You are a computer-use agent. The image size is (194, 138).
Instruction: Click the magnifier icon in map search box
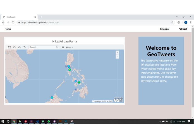pyautogui.click(x=57, y=47)
